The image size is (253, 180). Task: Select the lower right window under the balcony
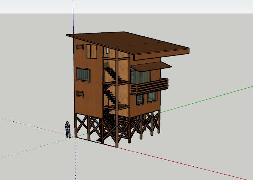coord(152,96)
